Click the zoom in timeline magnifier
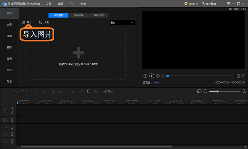 tap(244, 91)
